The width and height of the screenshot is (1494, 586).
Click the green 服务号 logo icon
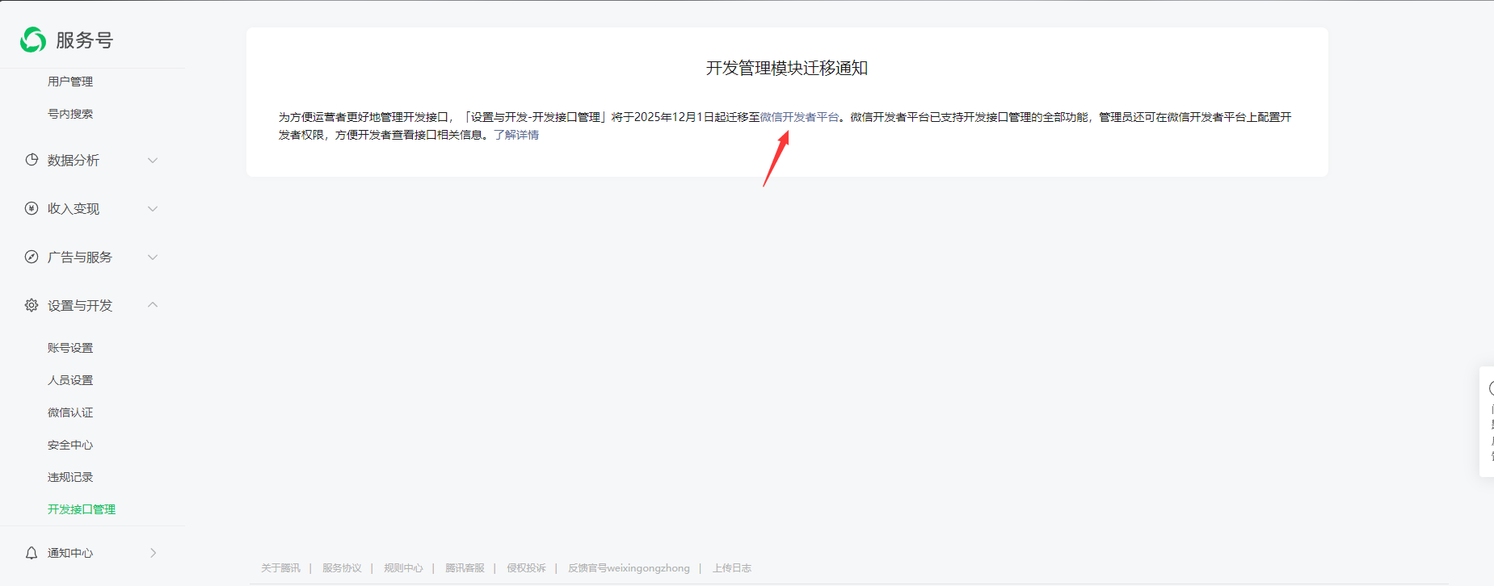pyautogui.click(x=33, y=40)
